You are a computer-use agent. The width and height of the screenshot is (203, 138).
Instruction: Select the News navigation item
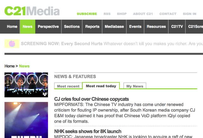28,27
